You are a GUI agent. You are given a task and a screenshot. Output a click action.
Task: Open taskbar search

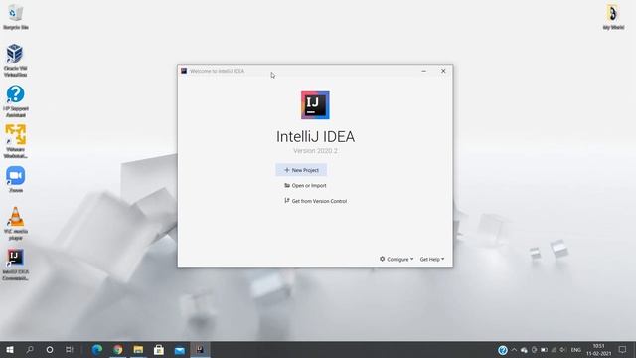point(30,349)
